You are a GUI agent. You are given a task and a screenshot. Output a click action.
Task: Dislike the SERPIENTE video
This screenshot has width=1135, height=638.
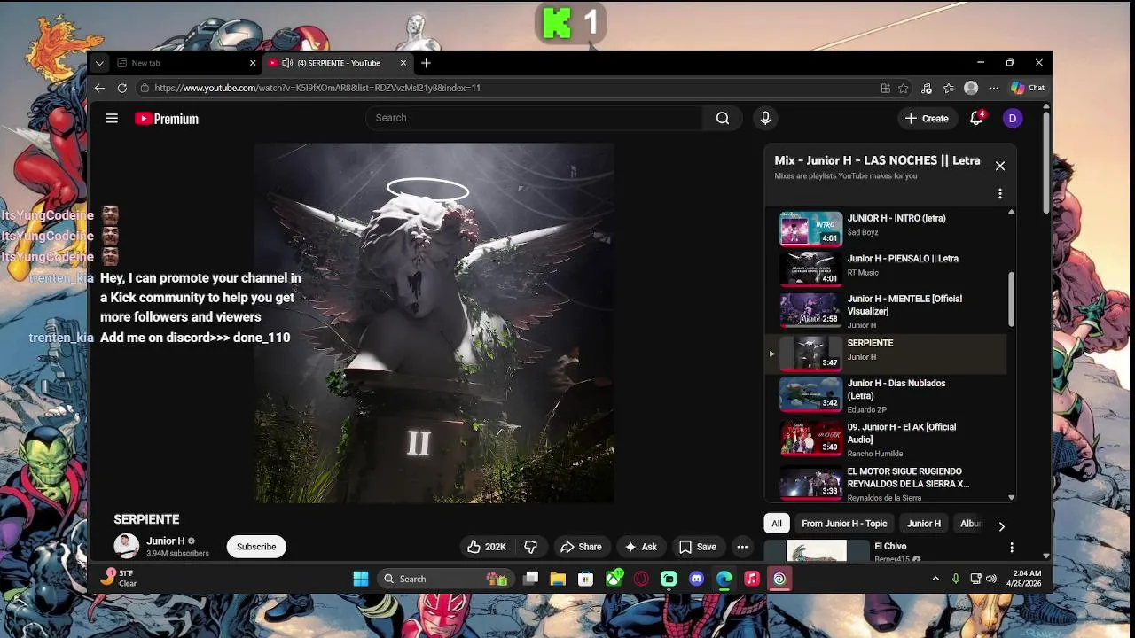point(531,547)
